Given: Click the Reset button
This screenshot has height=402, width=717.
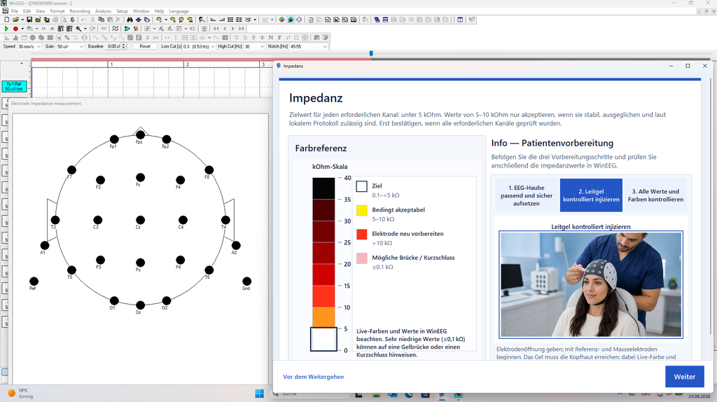Looking at the screenshot, I should 145,47.
